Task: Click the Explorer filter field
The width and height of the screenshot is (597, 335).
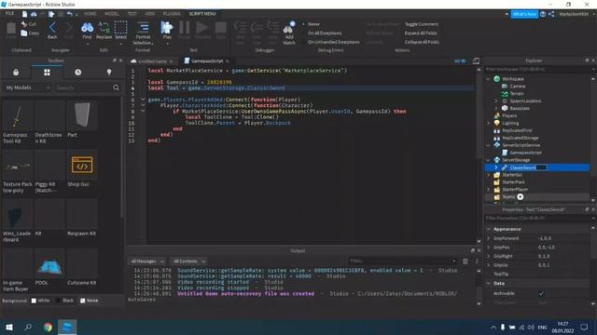Action: click(538, 69)
